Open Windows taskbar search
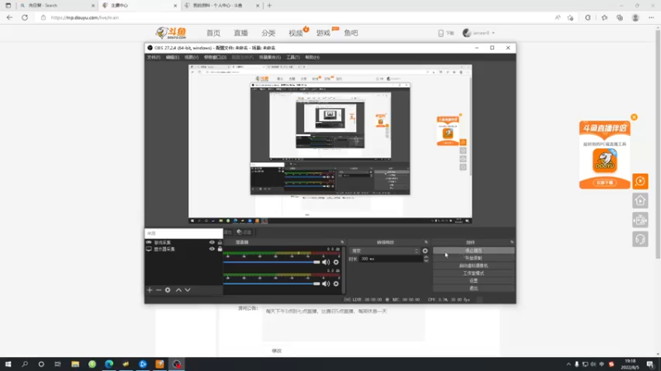This screenshot has width=661, height=371. tap(25, 364)
